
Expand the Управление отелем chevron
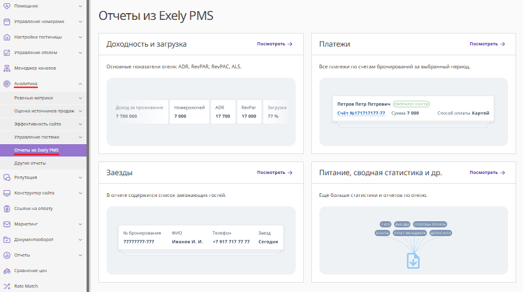click(80, 53)
